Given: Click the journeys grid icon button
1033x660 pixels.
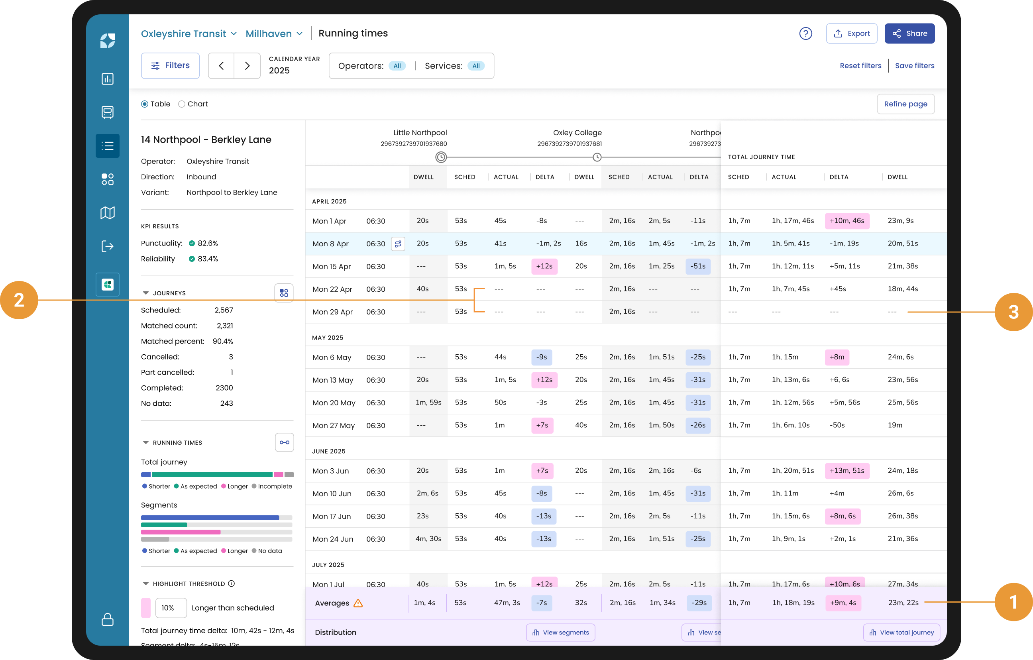Looking at the screenshot, I should point(284,293).
